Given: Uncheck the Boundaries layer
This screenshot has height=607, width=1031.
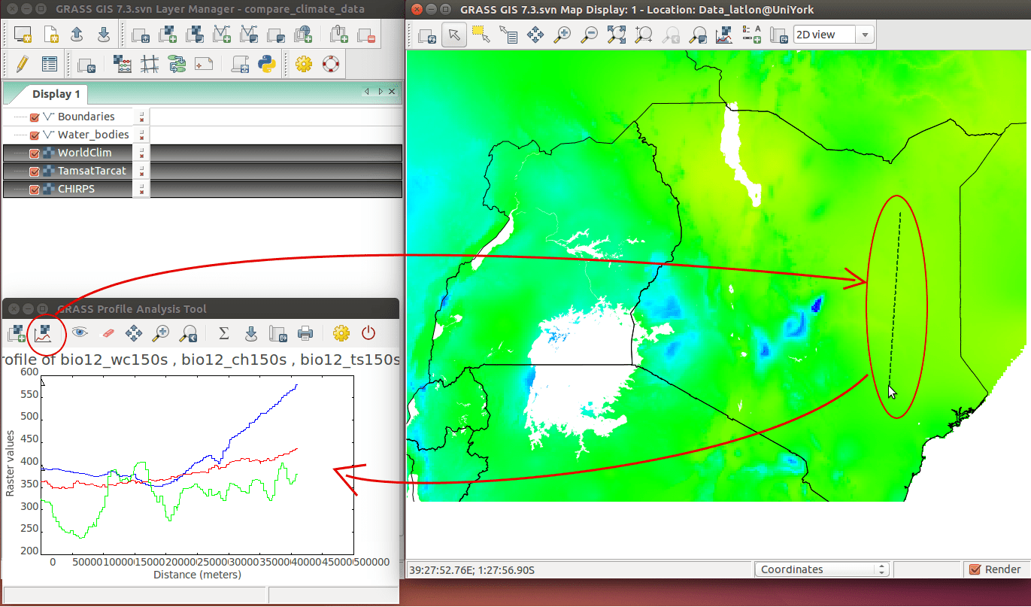Looking at the screenshot, I should 34,116.
